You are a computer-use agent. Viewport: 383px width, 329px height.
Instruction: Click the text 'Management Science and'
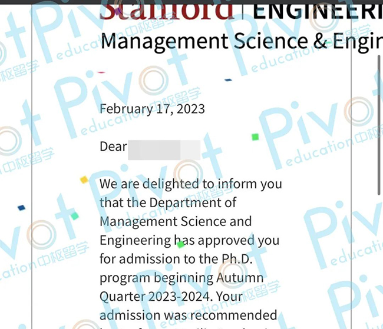(x=176, y=221)
